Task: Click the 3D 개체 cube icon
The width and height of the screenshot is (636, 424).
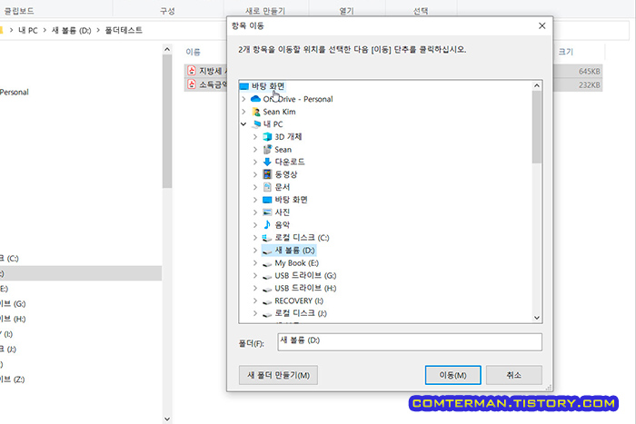Action: tap(267, 136)
